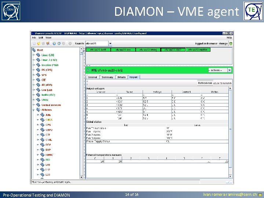The width and height of the screenshot is (264, 198).
Task: Click the Current column header
Action: tap(186, 92)
